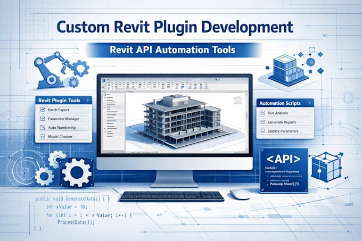Toggle the Parameter Manager checkbox
This screenshot has height=241, width=362.
coord(43,119)
